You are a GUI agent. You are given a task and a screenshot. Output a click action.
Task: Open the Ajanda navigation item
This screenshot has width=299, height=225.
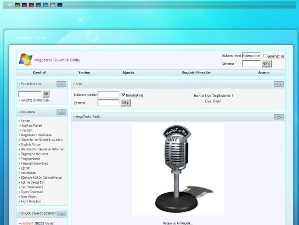128,72
